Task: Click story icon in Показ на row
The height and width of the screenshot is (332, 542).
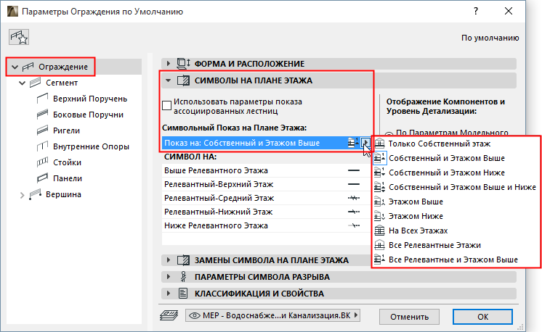Action: [x=353, y=142]
